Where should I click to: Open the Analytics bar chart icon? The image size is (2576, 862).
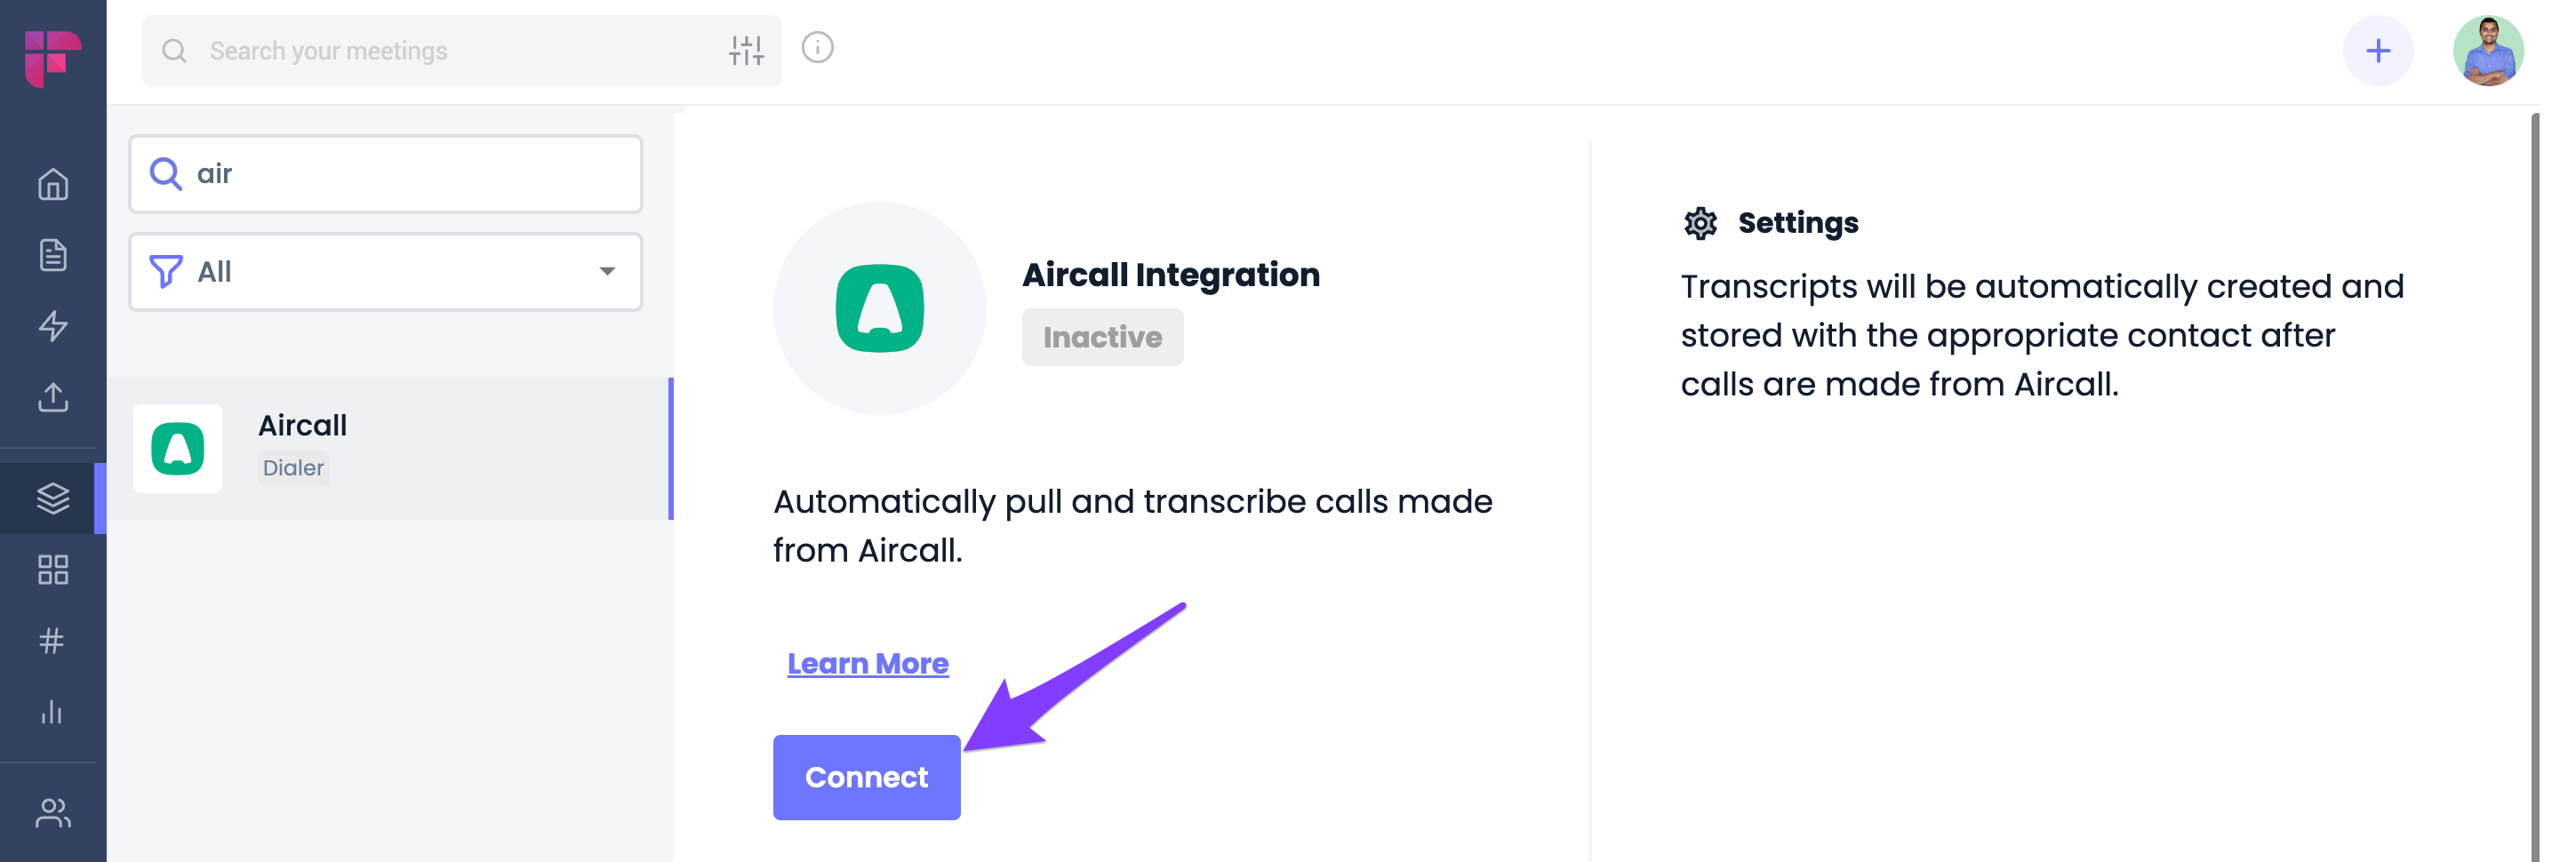pos(52,712)
